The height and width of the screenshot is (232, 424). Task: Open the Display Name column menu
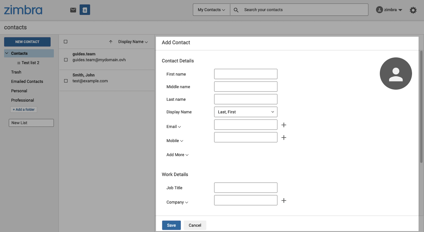pyautogui.click(x=132, y=42)
